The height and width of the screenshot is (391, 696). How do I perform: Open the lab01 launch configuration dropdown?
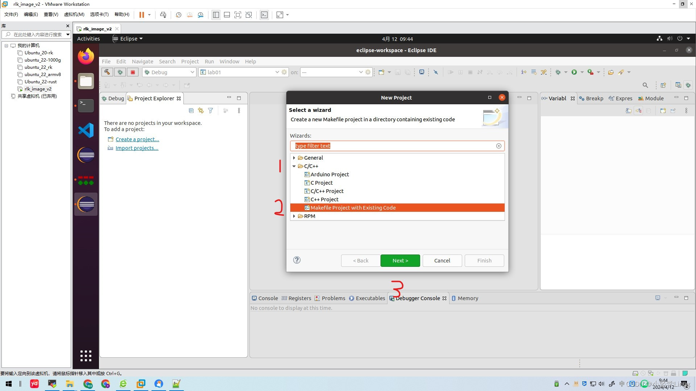(x=277, y=72)
